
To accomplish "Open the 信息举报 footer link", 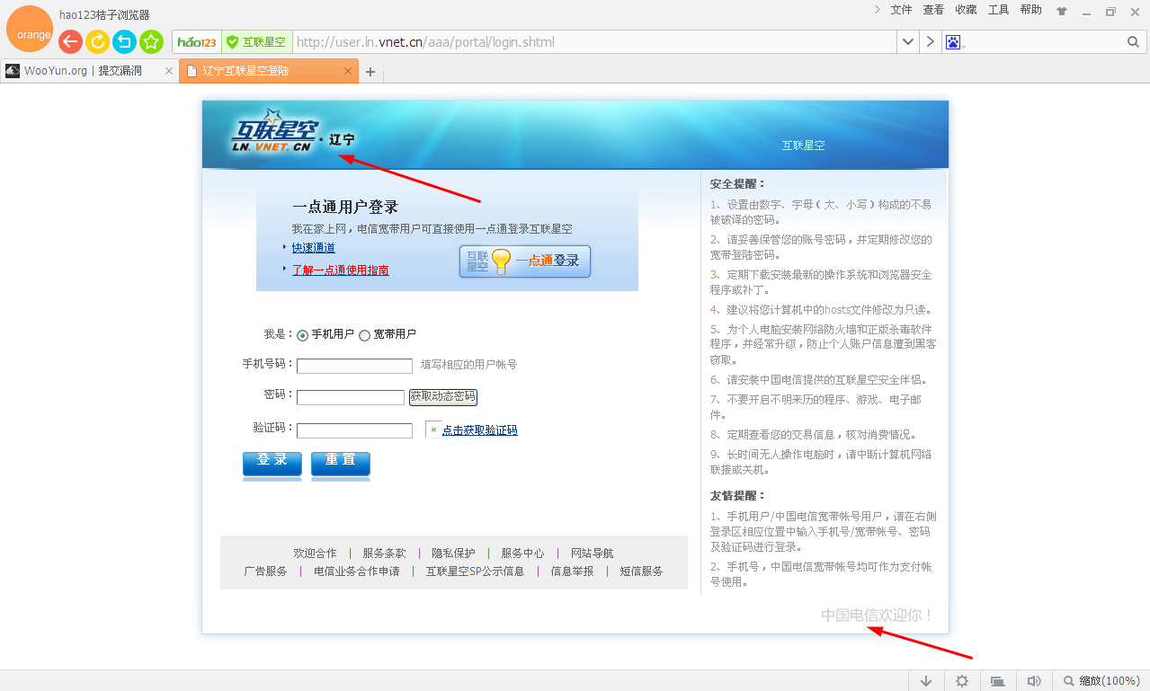I will pos(572,571).
